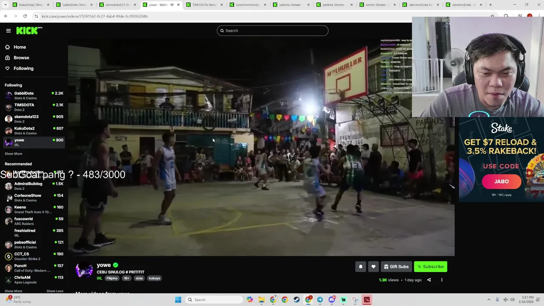544x306 pixels.
Task: Select the dota tag
Action: (139, 278)
